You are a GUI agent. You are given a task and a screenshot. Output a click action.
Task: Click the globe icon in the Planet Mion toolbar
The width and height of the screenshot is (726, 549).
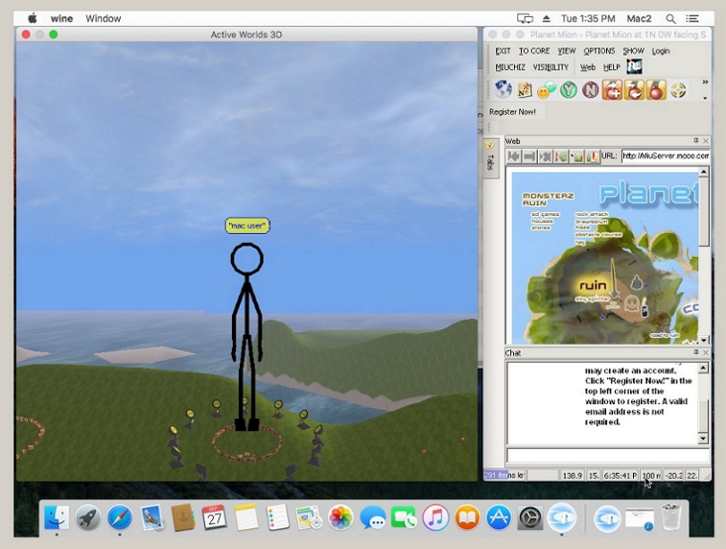coord(503,90)
